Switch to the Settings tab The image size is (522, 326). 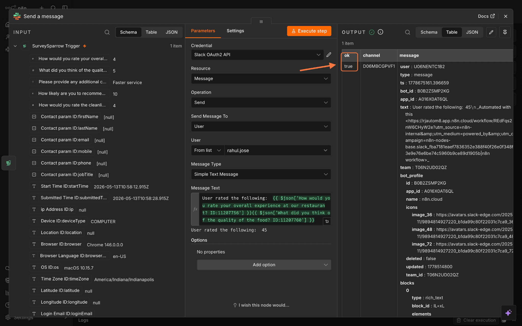click(x=235, y=31)
